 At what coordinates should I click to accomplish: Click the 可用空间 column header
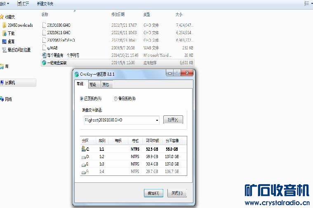click(x=152, y=140)
